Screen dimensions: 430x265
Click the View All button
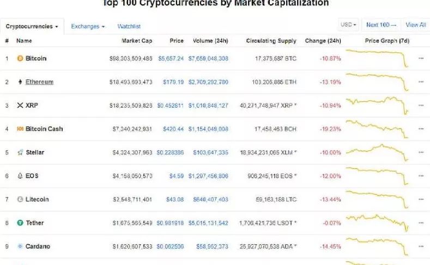(416, 24)
